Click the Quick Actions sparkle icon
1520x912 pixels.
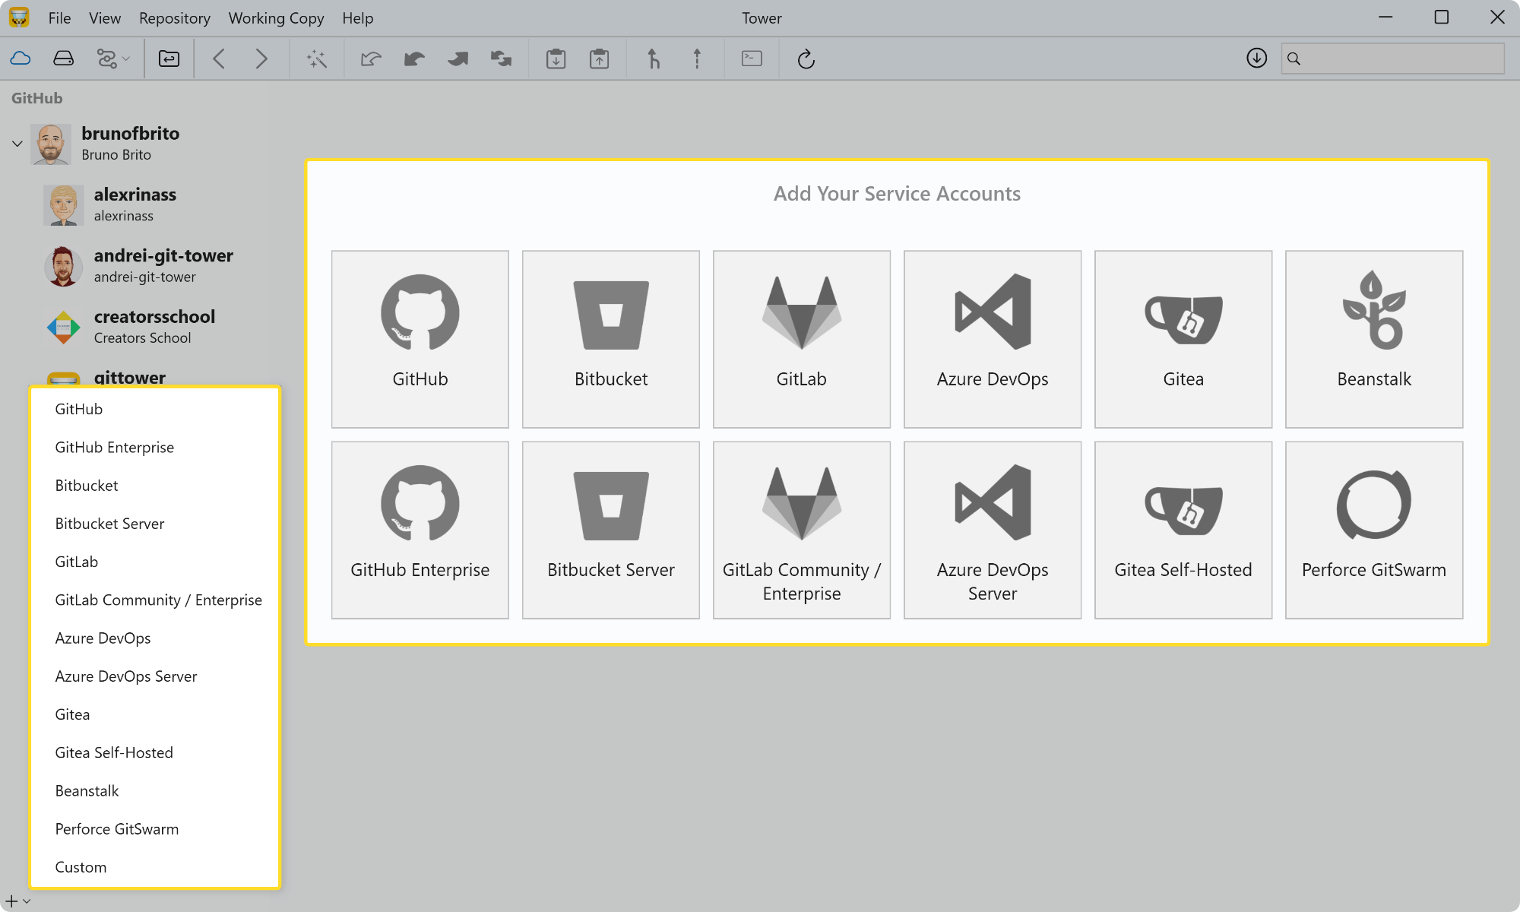point(316,59)
